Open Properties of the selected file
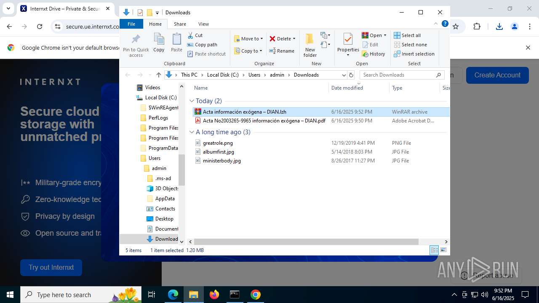 pyautogui.click(x=348, y=45)
